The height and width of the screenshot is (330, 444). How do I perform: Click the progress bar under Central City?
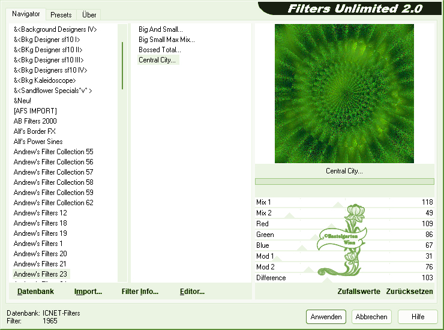click(x=344, y=181)
